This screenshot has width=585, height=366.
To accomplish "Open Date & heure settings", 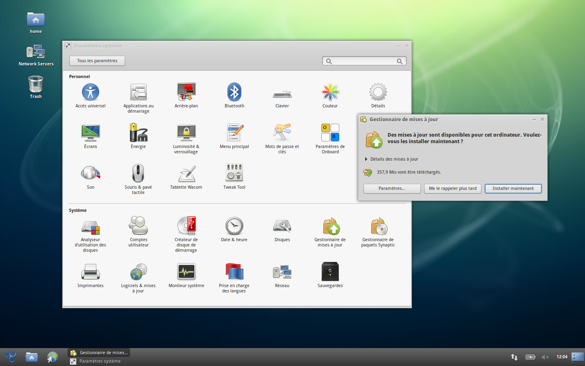I will [x=234, y=230].
